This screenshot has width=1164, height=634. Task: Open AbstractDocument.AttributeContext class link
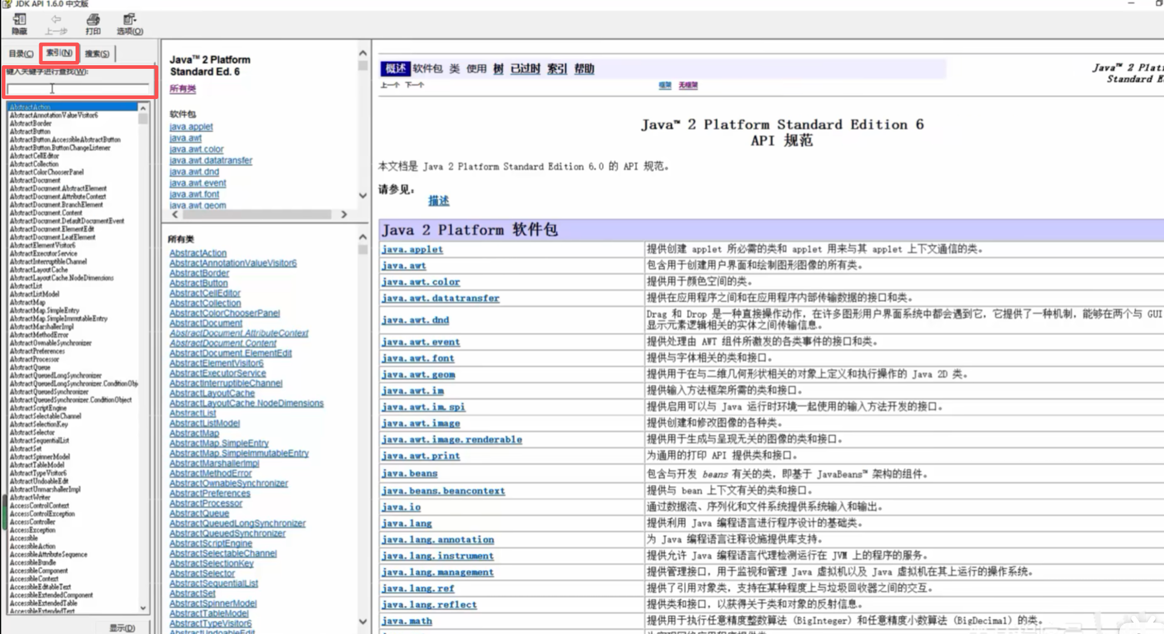(239, 333)
